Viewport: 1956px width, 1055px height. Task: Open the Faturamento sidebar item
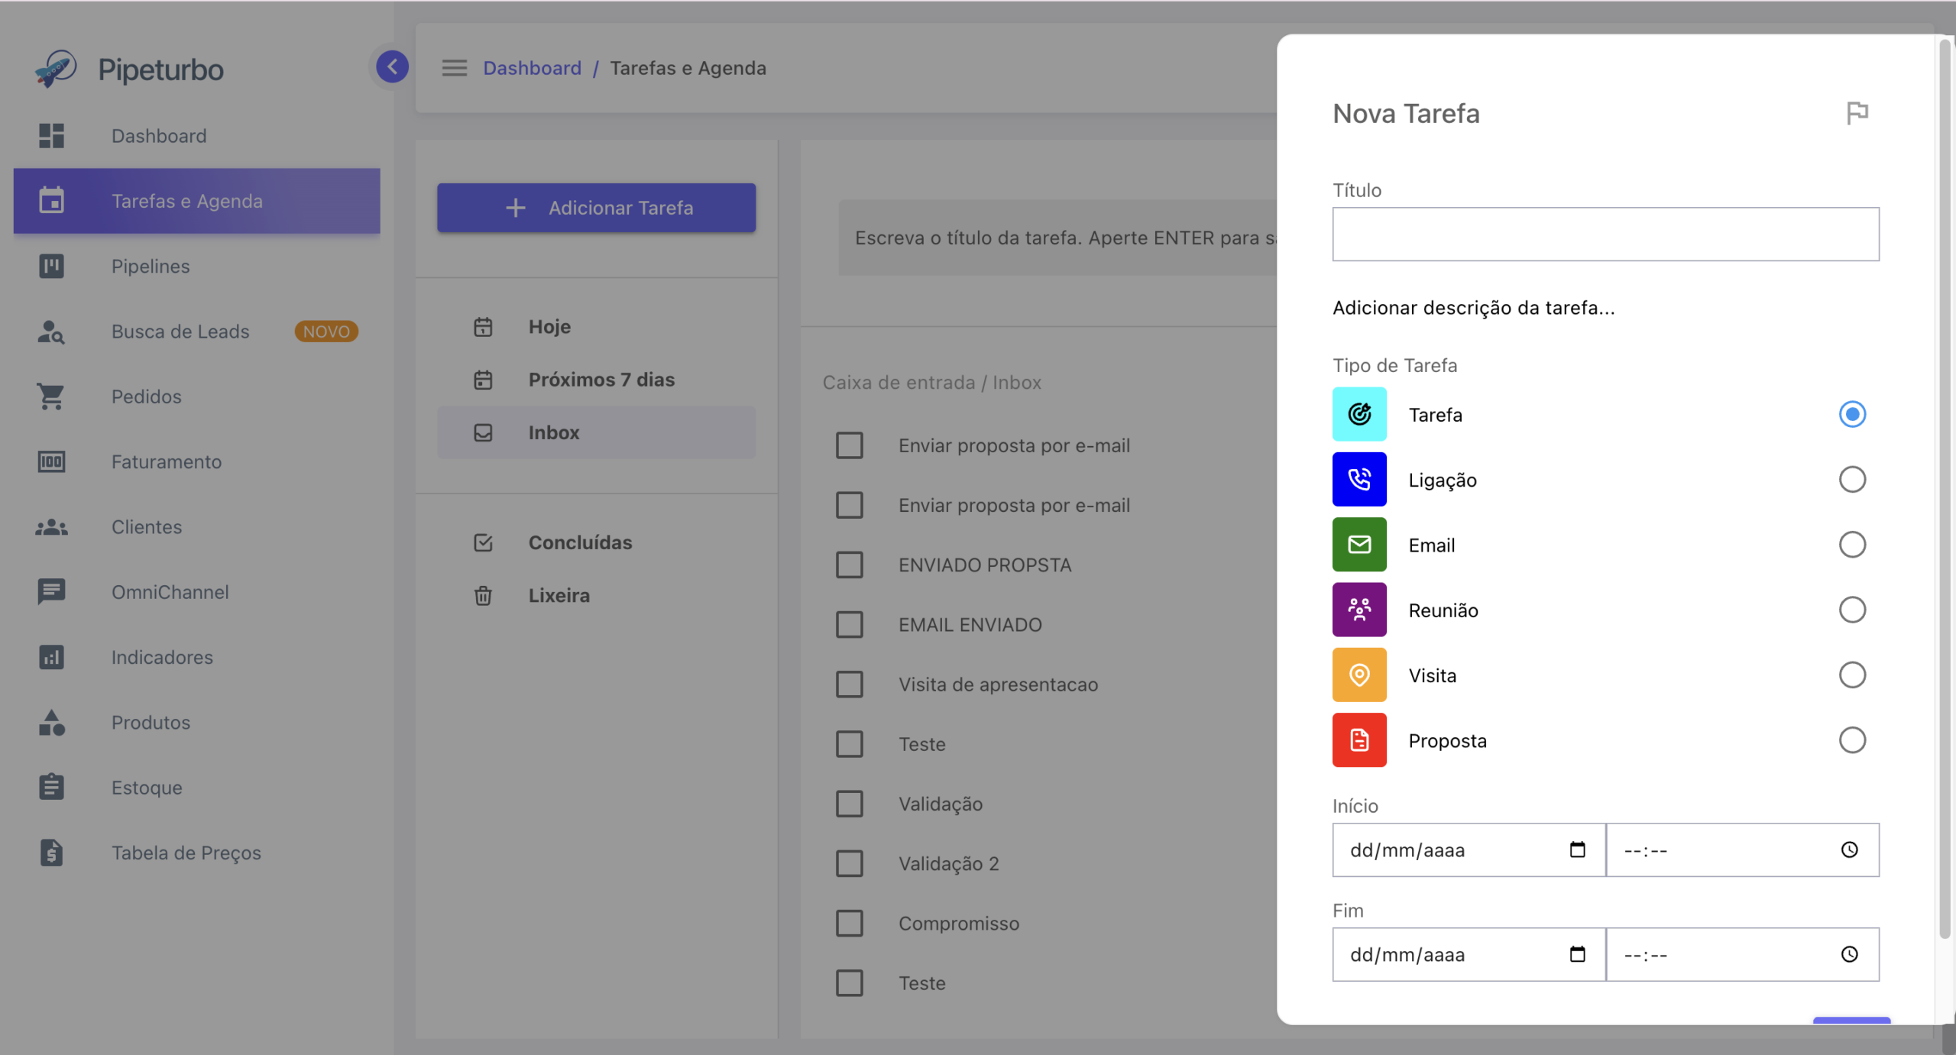tap(196, 461)
